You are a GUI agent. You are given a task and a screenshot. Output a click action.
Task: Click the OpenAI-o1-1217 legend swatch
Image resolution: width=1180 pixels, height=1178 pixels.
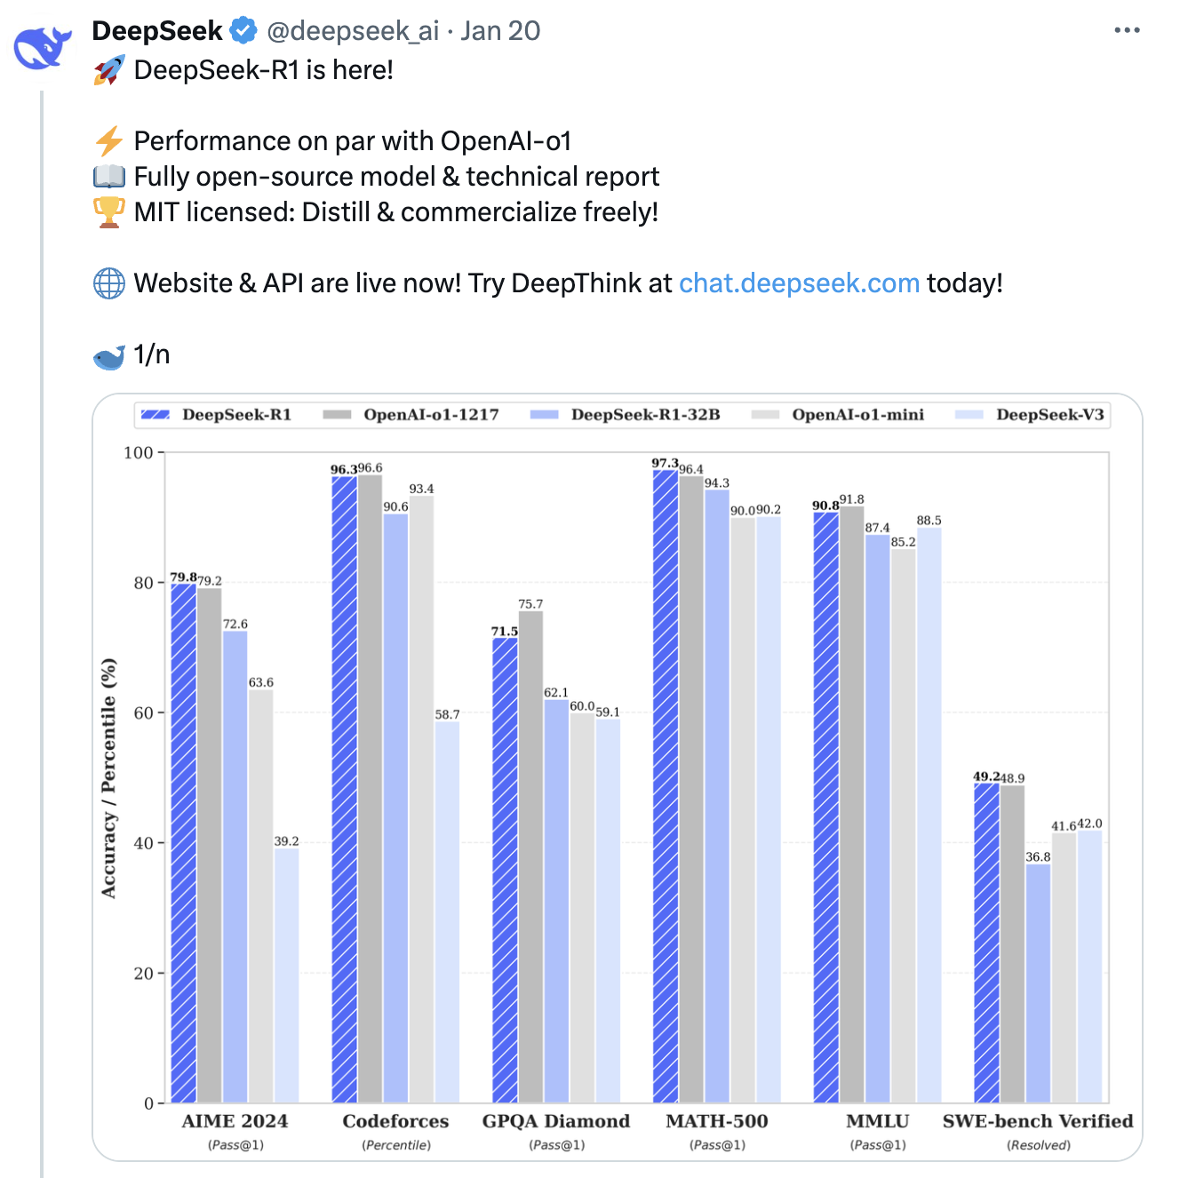point(337,415)
